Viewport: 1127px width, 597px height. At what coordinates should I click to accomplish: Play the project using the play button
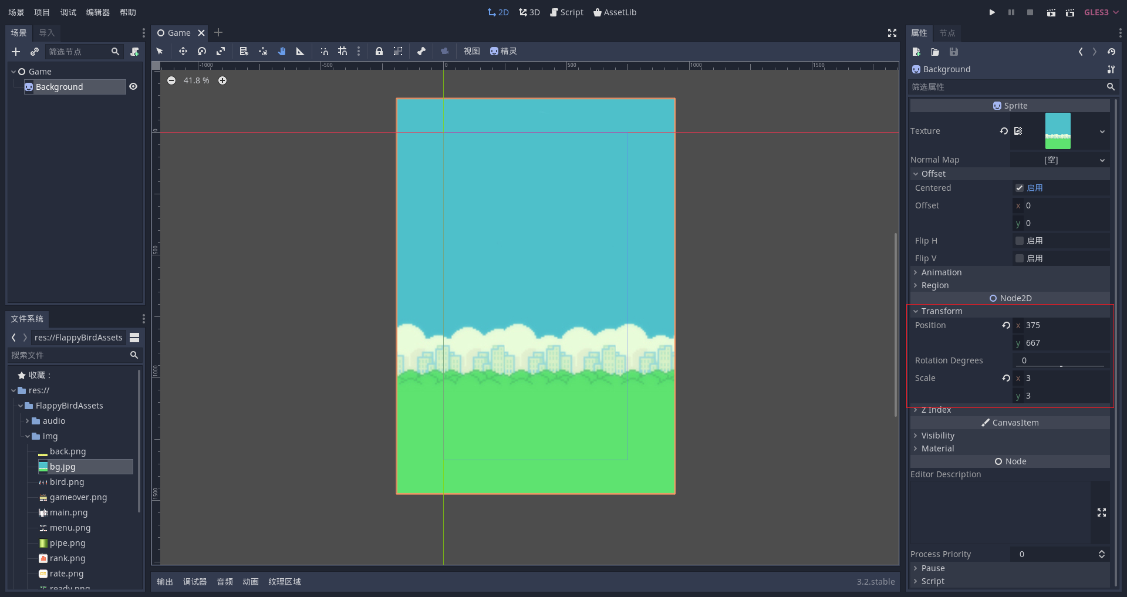tap(992, 12)
